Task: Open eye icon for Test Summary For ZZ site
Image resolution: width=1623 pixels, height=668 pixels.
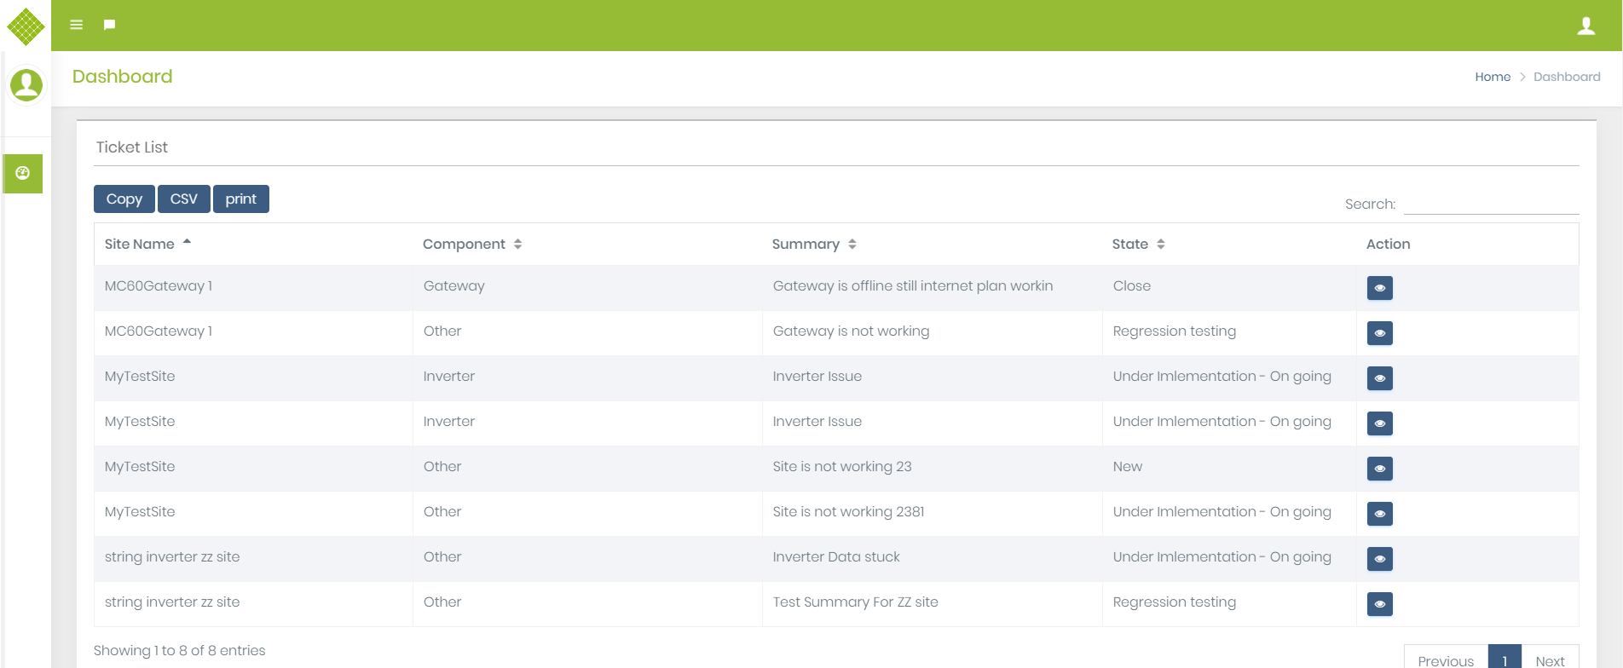Action: 1379,604
